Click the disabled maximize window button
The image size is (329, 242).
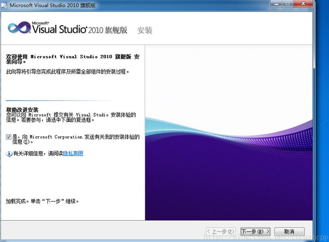(288, 4)
